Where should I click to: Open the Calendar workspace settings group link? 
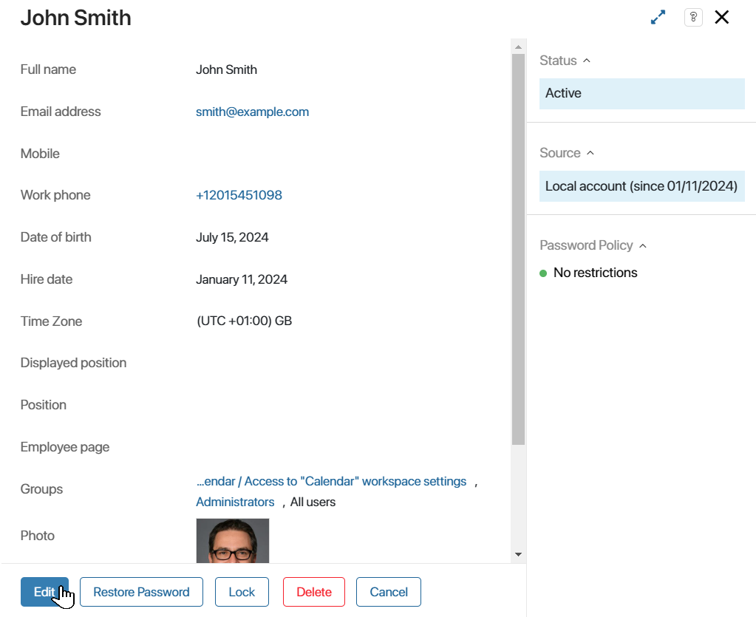click(x=331, y=482)
